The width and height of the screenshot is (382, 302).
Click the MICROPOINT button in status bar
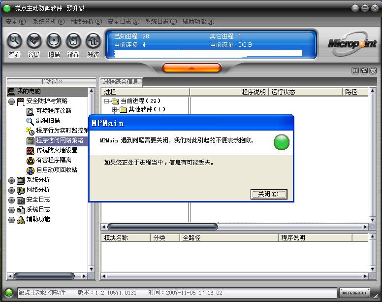(x=354, y=293)
